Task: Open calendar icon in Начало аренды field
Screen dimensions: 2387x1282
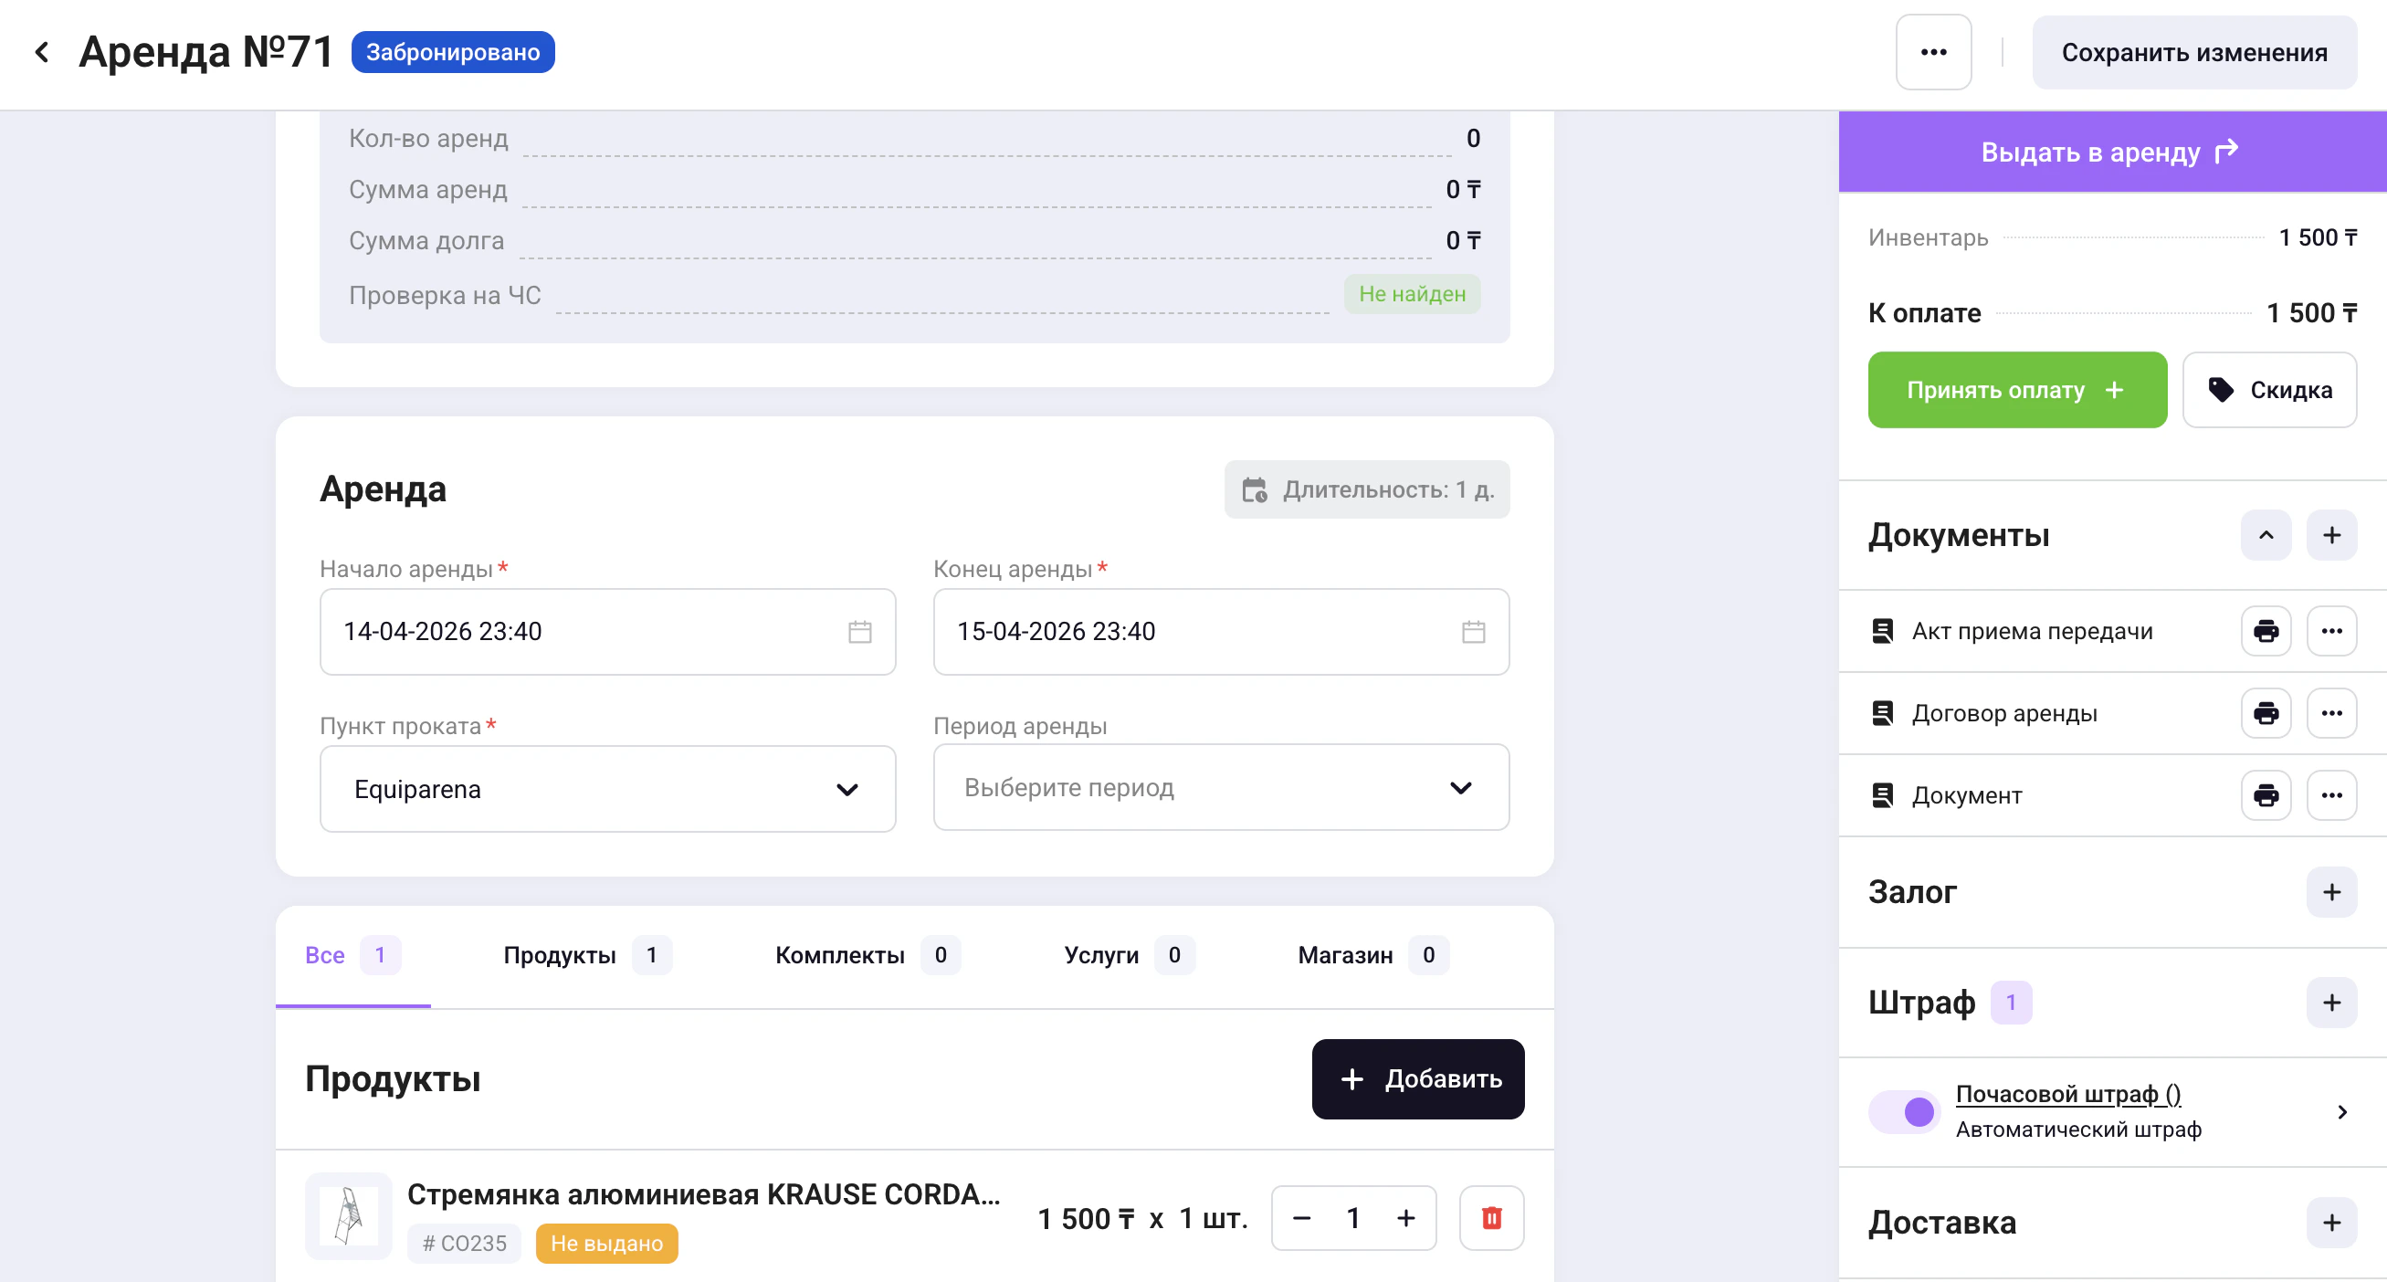Action: tap(860, 632)
